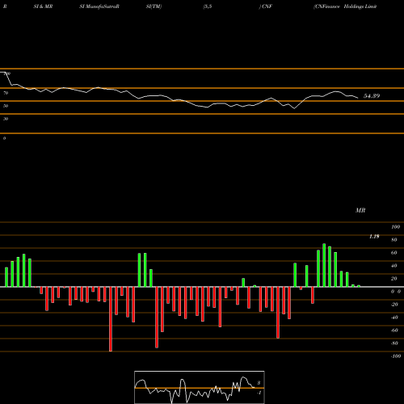
Task: Click the end of the RSI line beside 54.39
Action: (x=358, y=98)
